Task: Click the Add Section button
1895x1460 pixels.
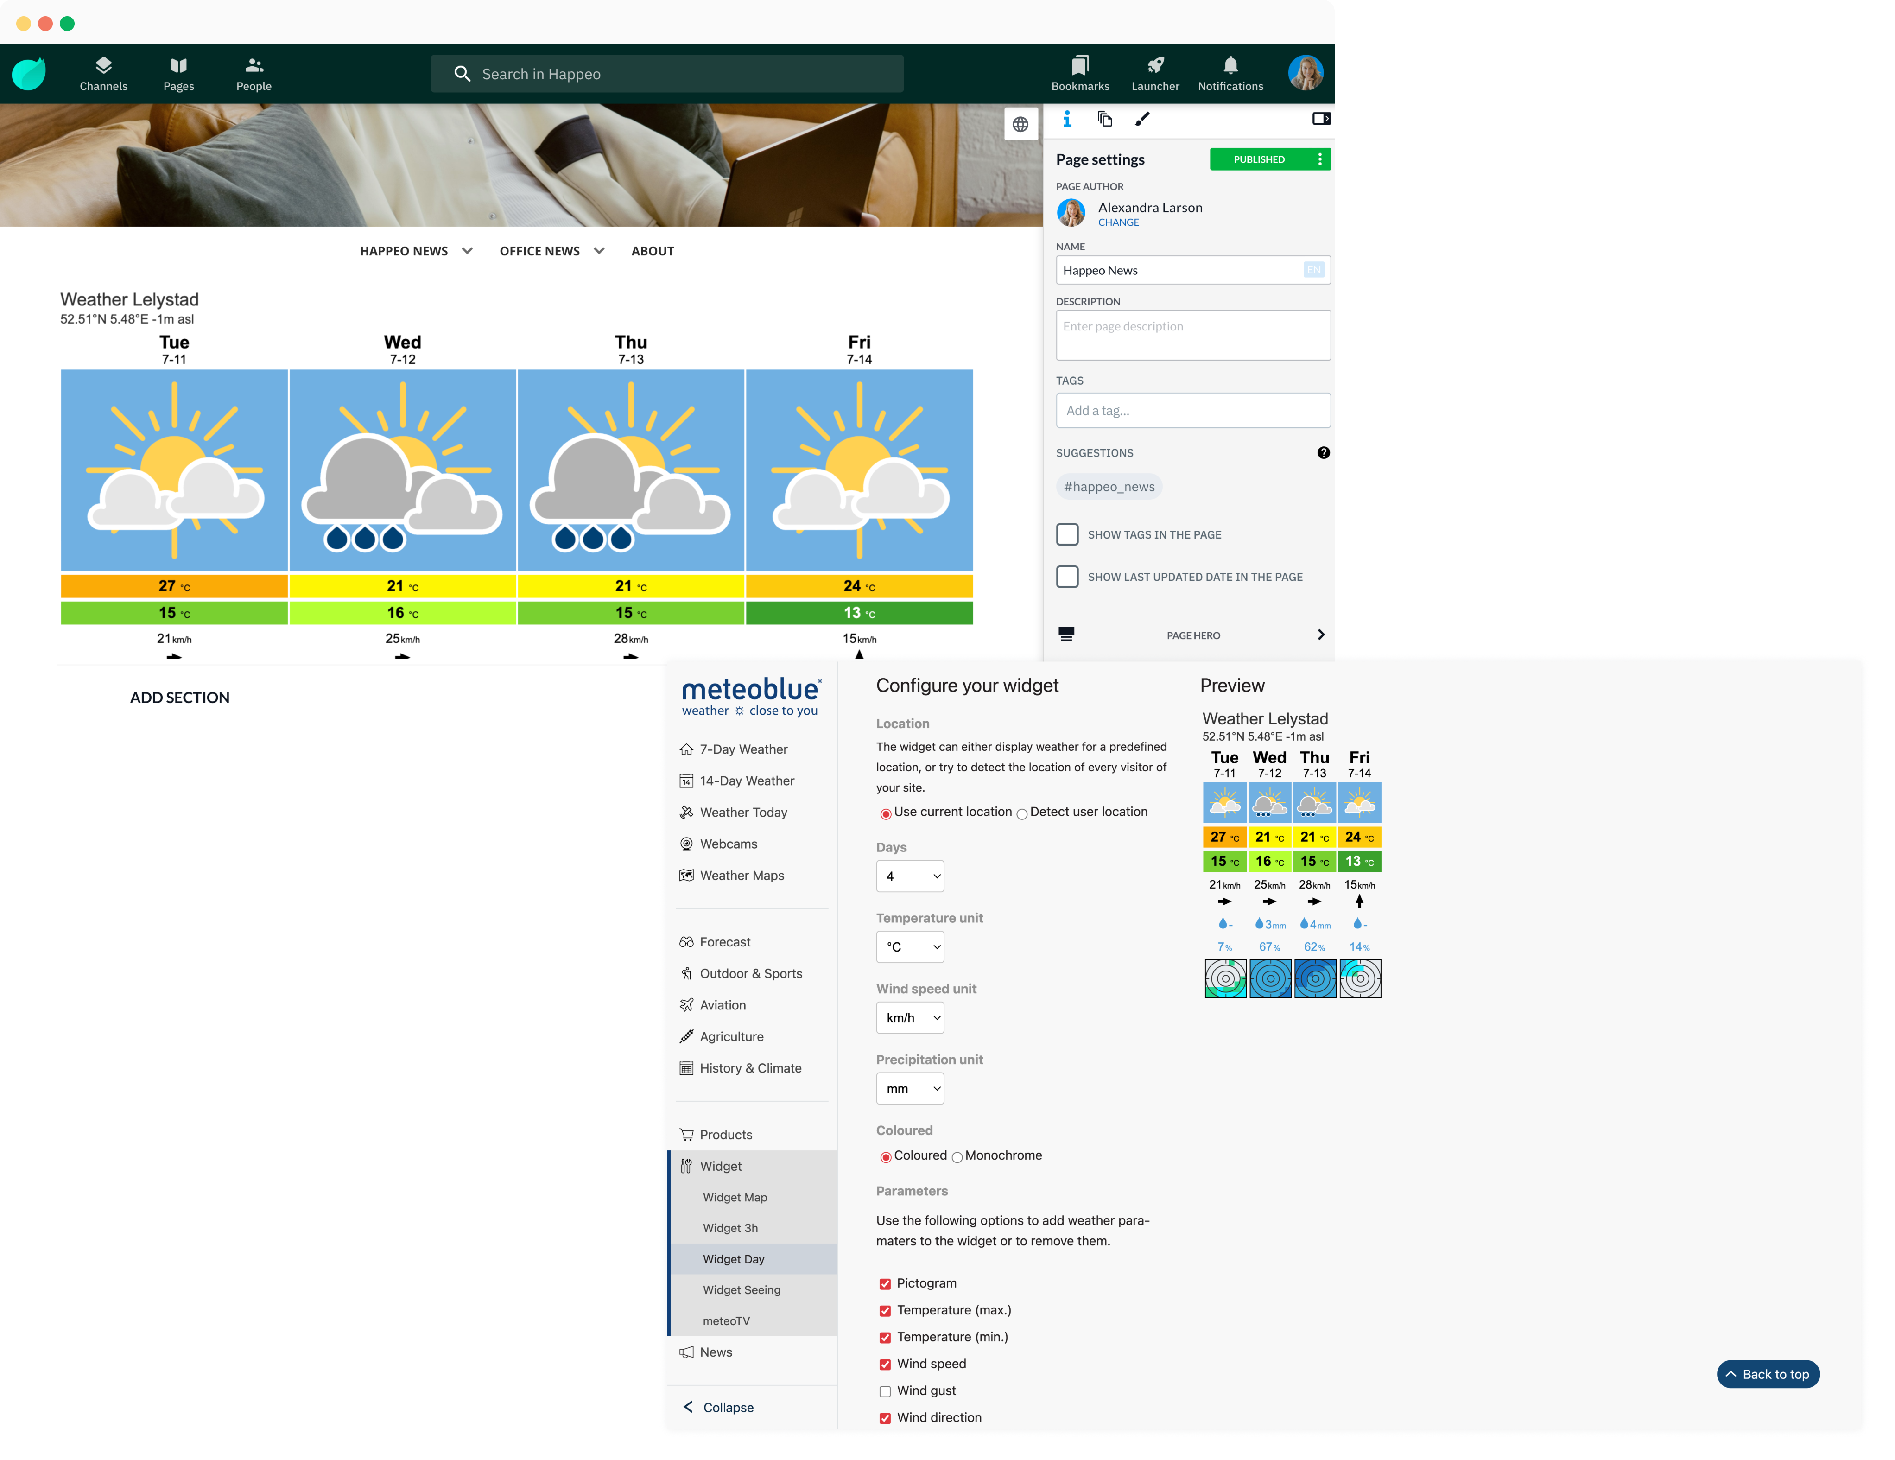Action: pyautogui.click(x=180, y=697)
